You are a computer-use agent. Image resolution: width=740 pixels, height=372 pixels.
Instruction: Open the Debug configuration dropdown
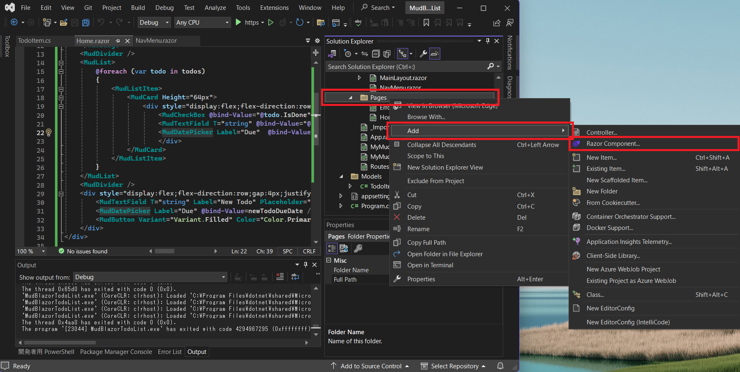154,23
